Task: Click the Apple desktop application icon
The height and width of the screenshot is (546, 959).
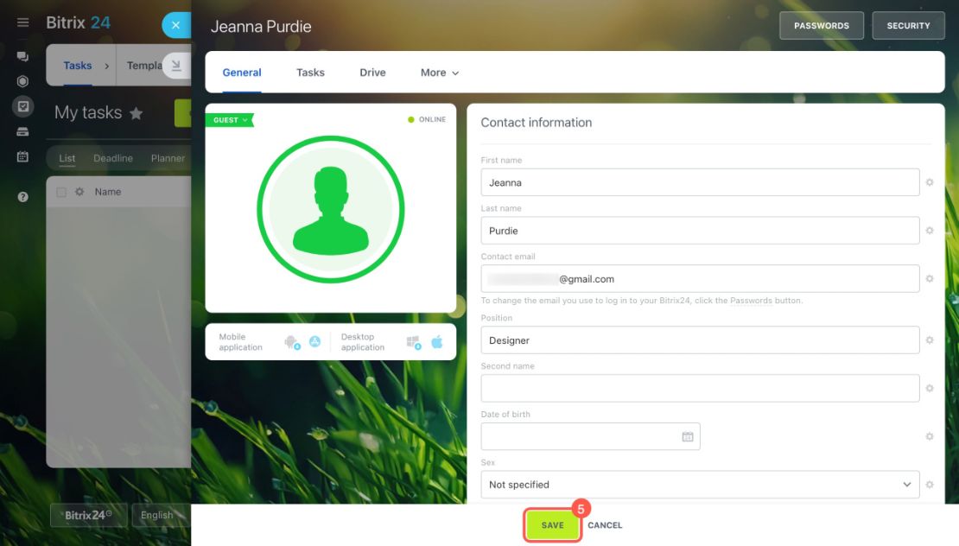Action: tap(436, 342)
